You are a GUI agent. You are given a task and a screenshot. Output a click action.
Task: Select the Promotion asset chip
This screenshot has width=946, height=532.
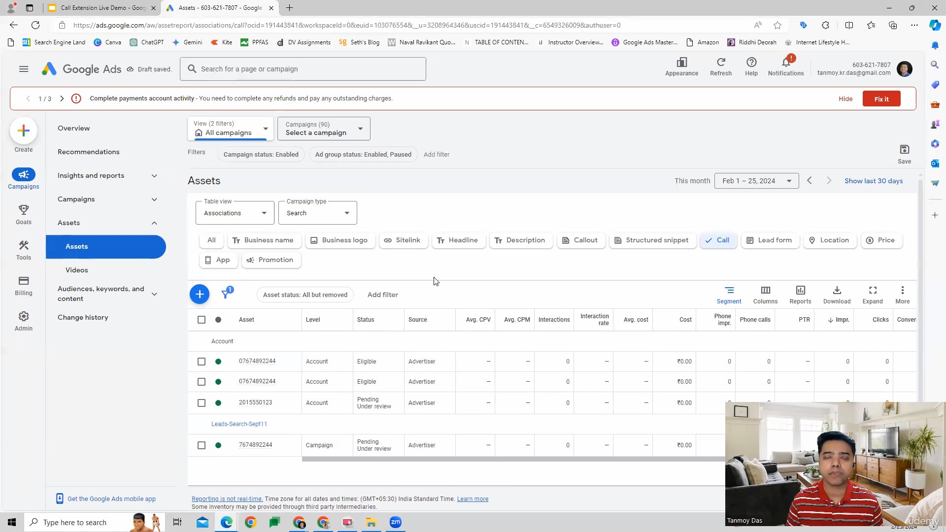coord(270,260)
